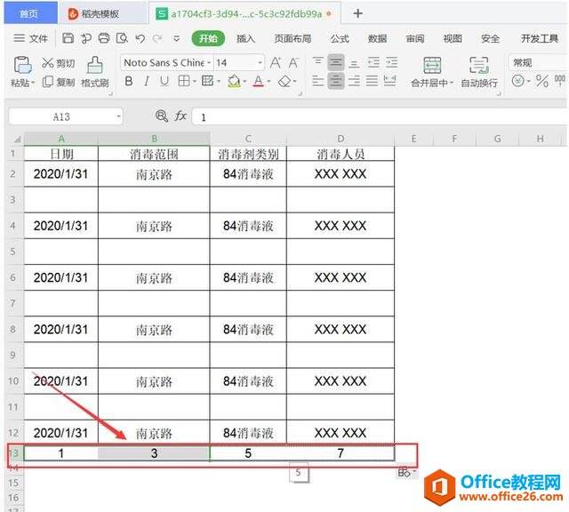Copy selection with 复制
This screenshot has width=569, height=512.
(x=59, y=82)
